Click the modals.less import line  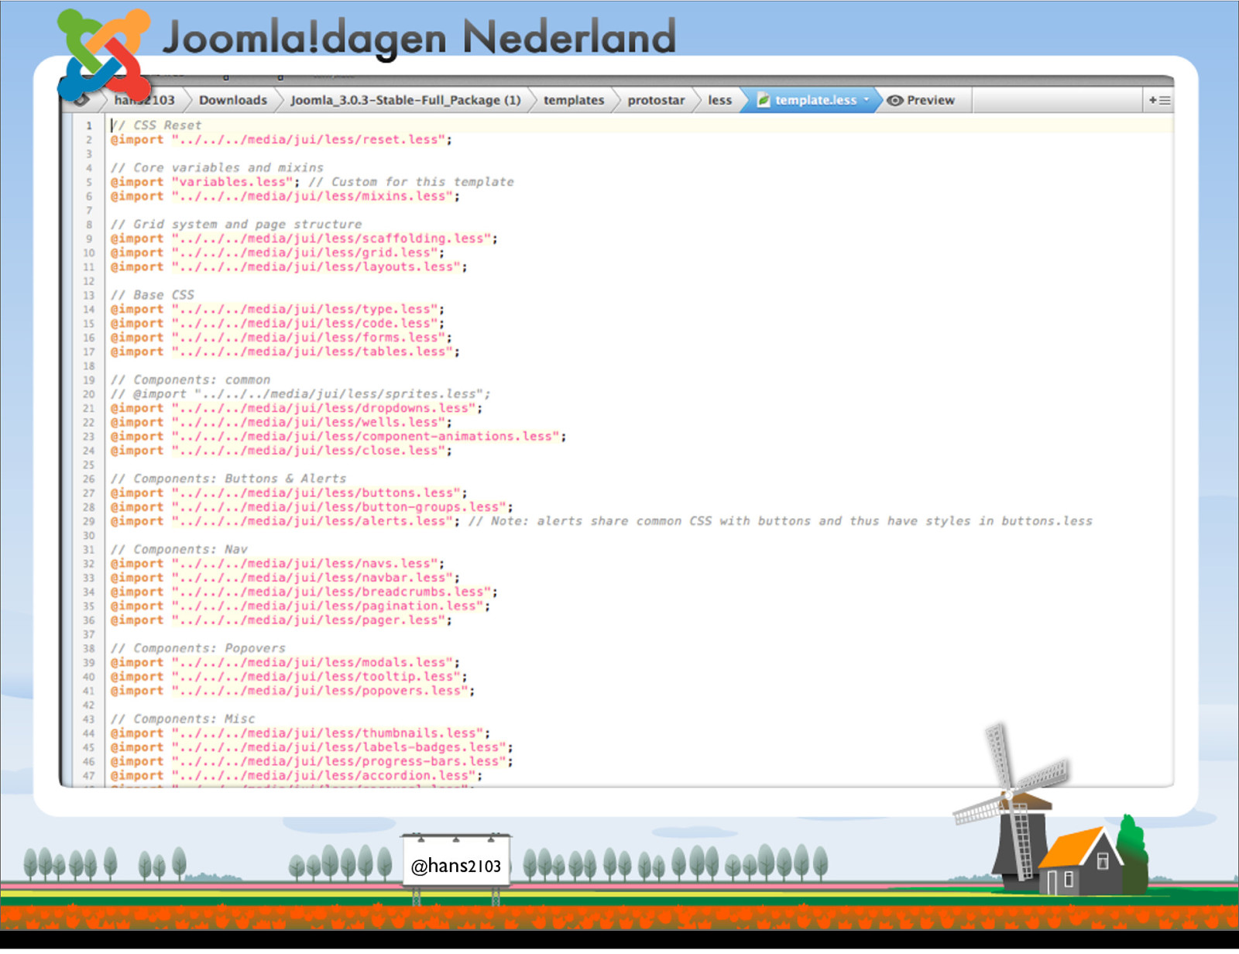pos(285,663)
